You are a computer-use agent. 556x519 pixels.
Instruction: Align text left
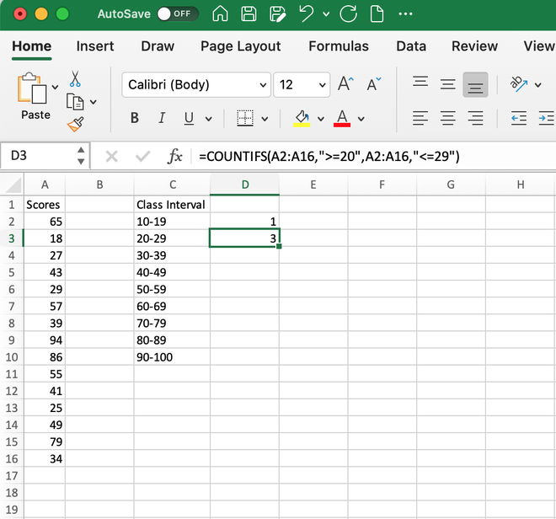point(420,118)
